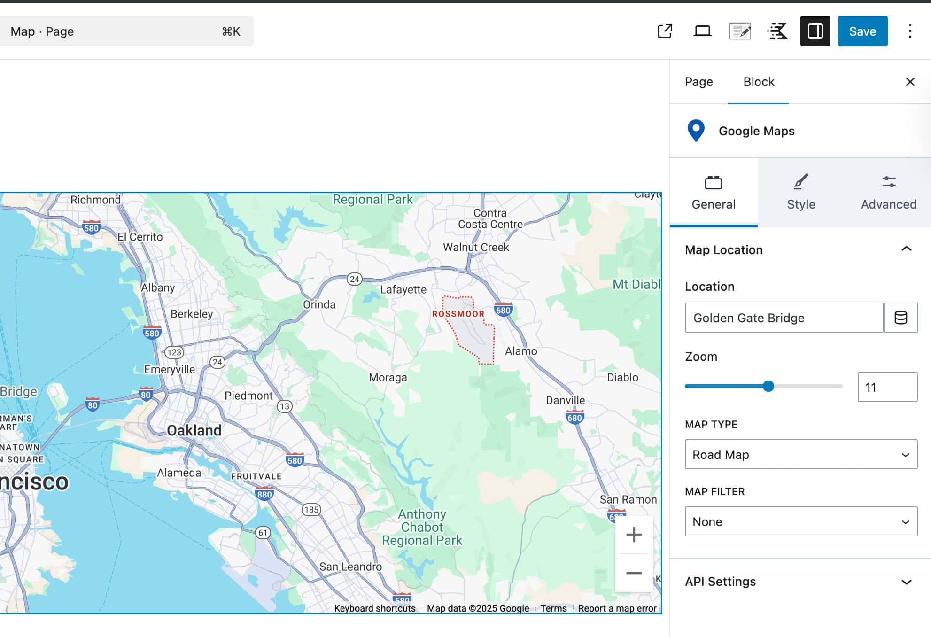Viewport: 931px width, 637px height.
Task: Open the preview in new tab icon
Action: tap(665, 31)
